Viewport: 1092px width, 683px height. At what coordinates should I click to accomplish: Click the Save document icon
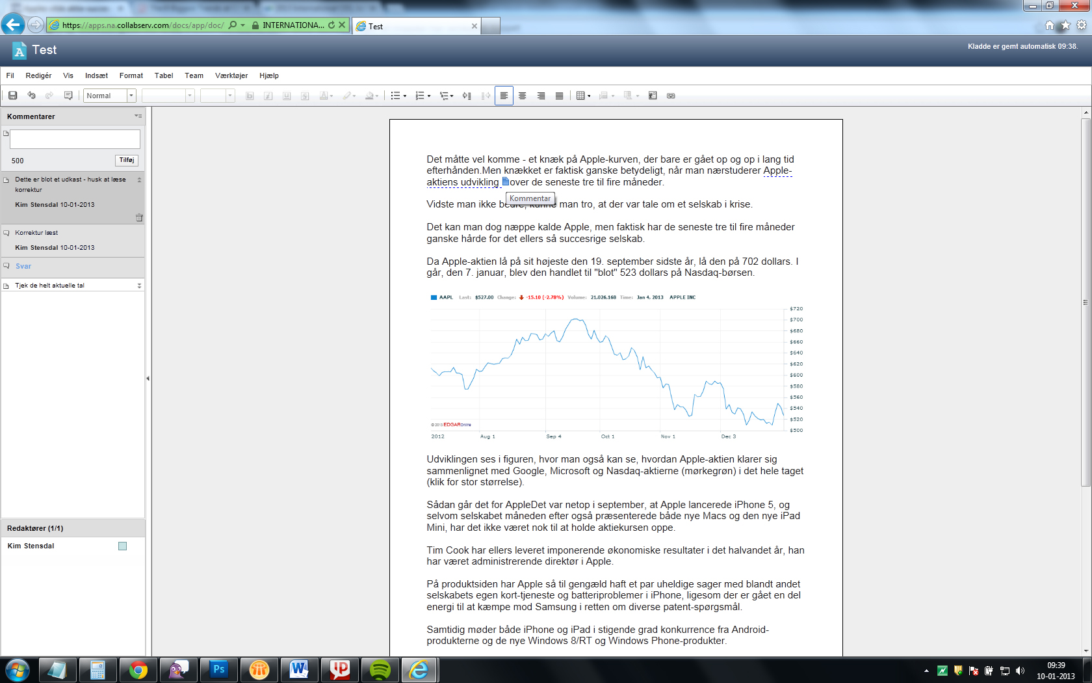point(12,96)
